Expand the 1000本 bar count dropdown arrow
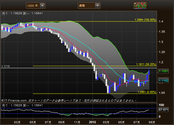 click(x=42, y=6)
